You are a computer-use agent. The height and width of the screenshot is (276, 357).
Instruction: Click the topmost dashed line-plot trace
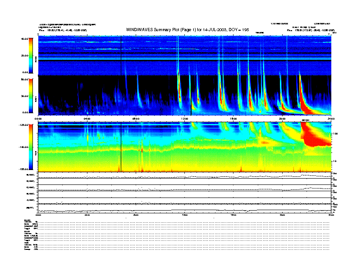click(x=184, y=176)
